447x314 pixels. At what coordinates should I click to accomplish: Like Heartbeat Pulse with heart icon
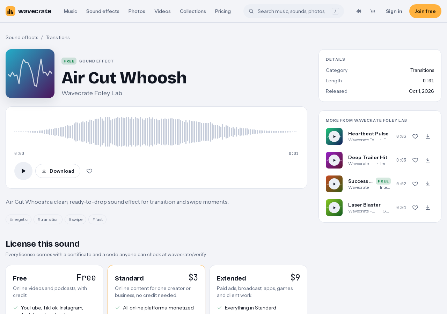pyautogui.click(x=415, y=136)
